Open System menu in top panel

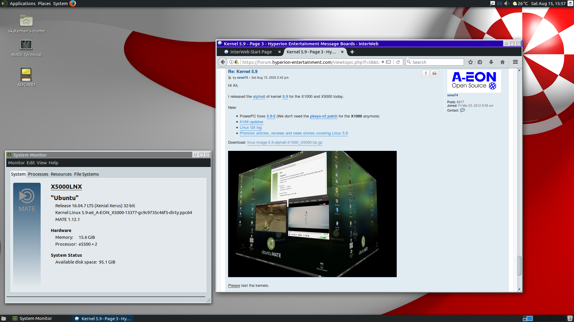point(60,4)
